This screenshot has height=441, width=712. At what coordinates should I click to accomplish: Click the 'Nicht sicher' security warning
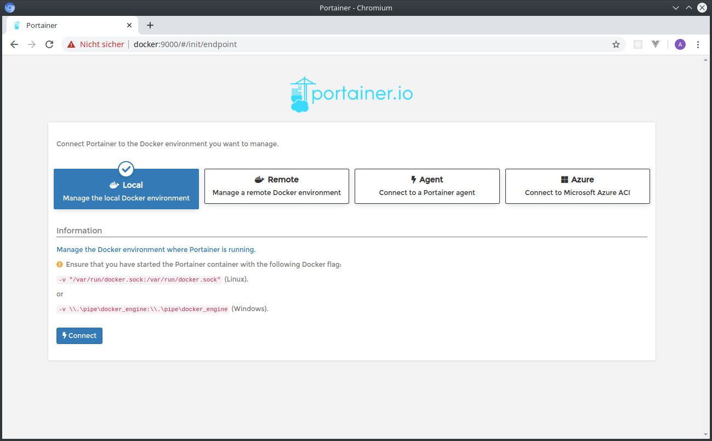(96, 44)
